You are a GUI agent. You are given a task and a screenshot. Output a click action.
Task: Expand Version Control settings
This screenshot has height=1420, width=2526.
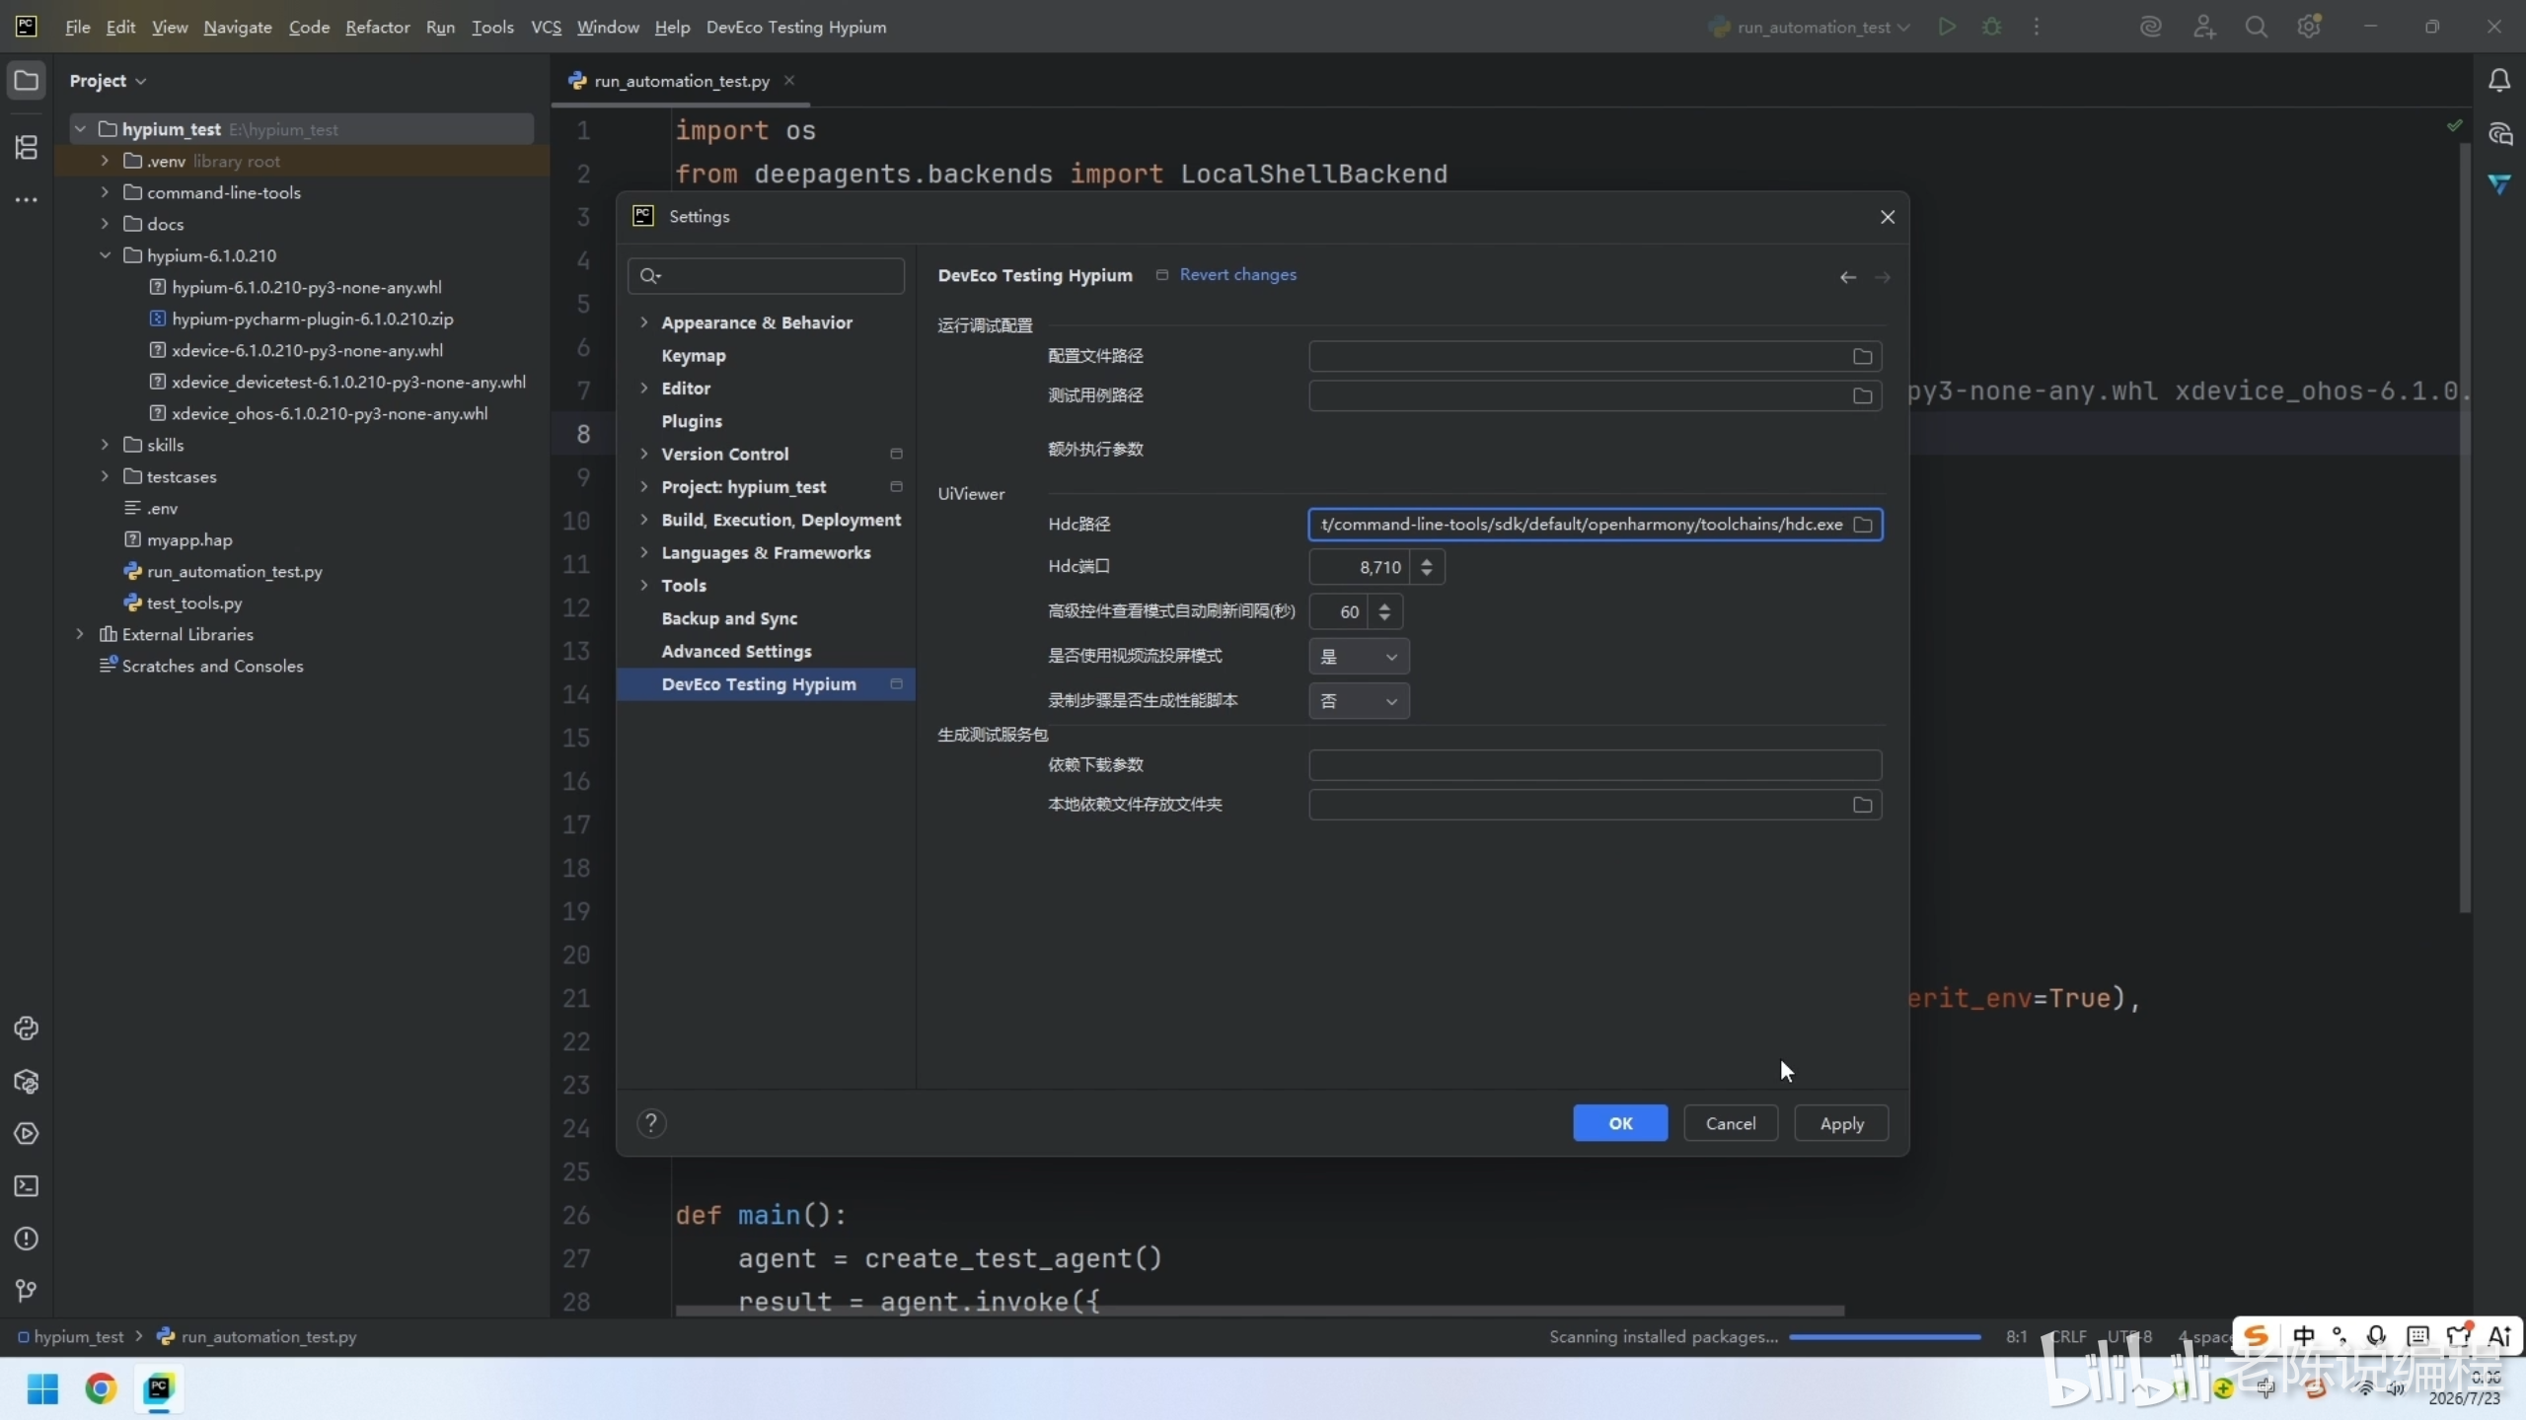tap(644, 454)
